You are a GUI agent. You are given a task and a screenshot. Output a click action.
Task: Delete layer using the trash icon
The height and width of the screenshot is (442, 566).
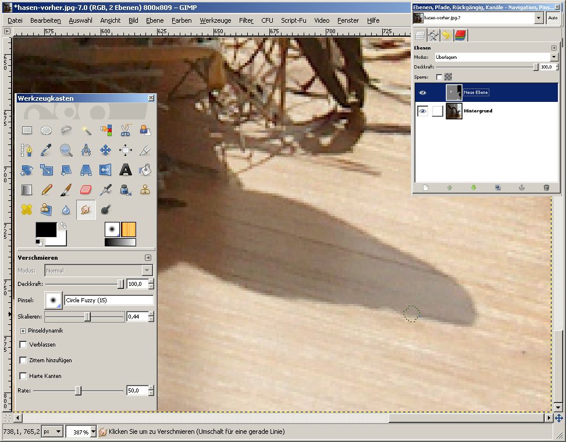(546, 188)
